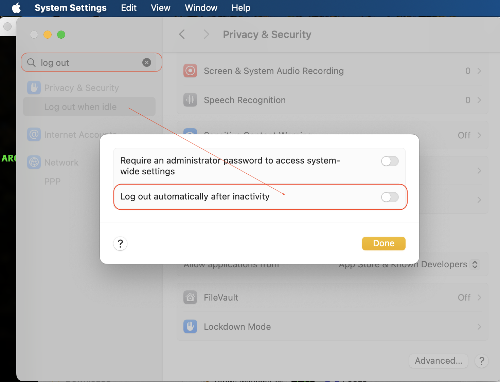The width and height of the screenshot is (500, 382).
Task: Click the Advanced... button
Action: [439, 361]
